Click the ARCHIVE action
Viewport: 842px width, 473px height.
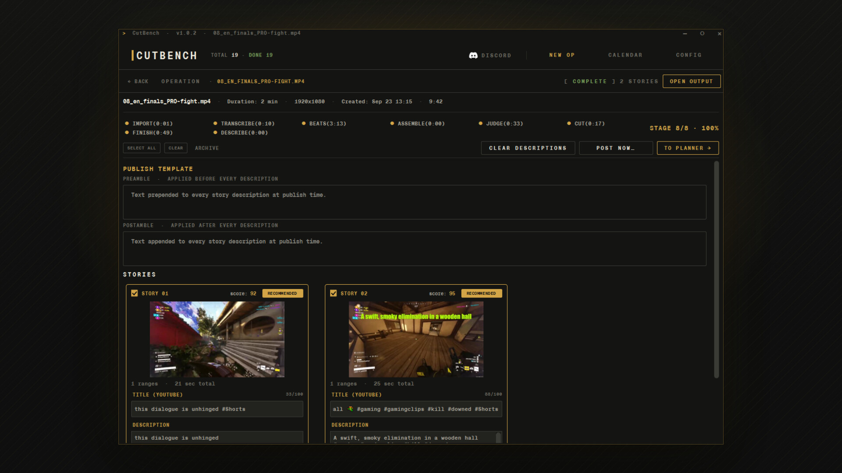207,148
